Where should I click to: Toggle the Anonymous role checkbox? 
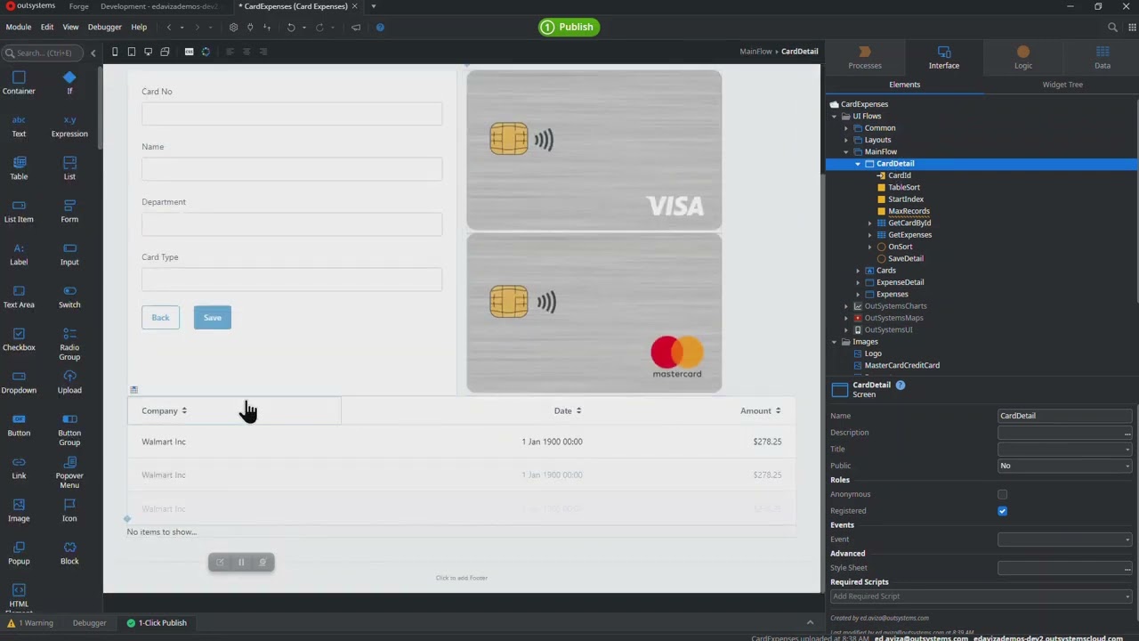(1003, 494)
